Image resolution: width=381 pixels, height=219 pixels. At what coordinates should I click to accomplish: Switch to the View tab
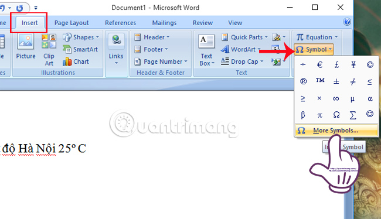[x=235, y=23]
